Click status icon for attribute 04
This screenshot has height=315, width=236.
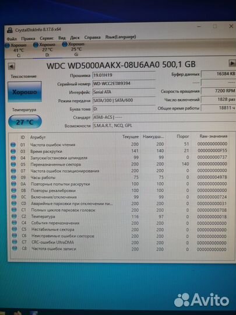(x=13, y=158)
